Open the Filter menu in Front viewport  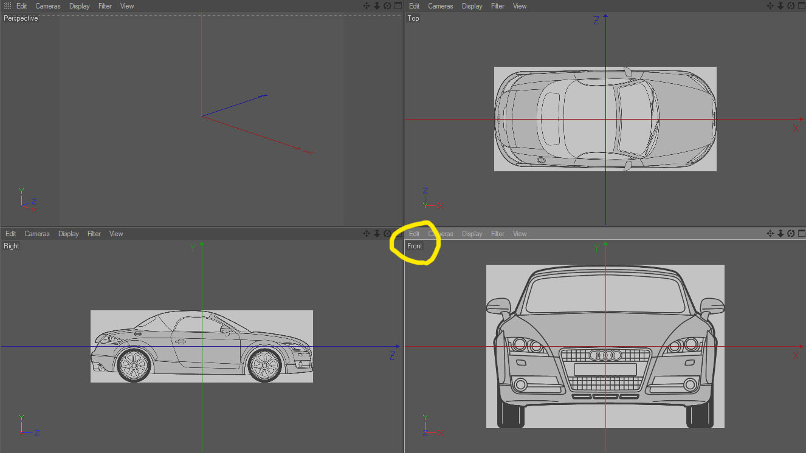tap(498, 234)
